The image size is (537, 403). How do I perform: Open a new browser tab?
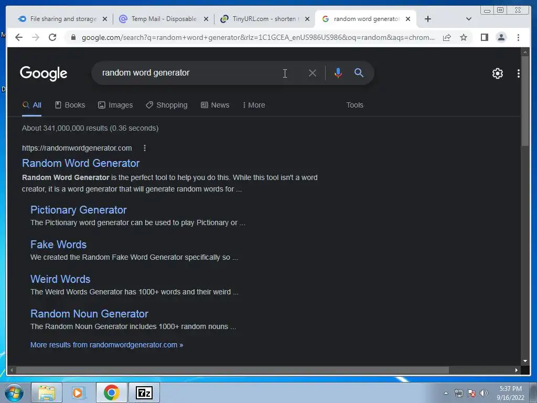428,19
